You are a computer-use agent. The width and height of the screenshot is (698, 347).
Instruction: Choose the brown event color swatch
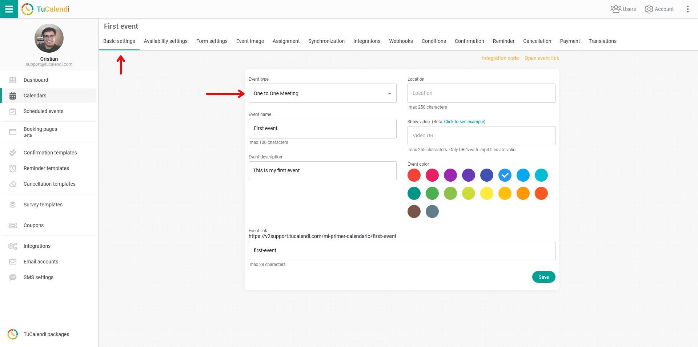pyautogui.click(x=414, y=211)
